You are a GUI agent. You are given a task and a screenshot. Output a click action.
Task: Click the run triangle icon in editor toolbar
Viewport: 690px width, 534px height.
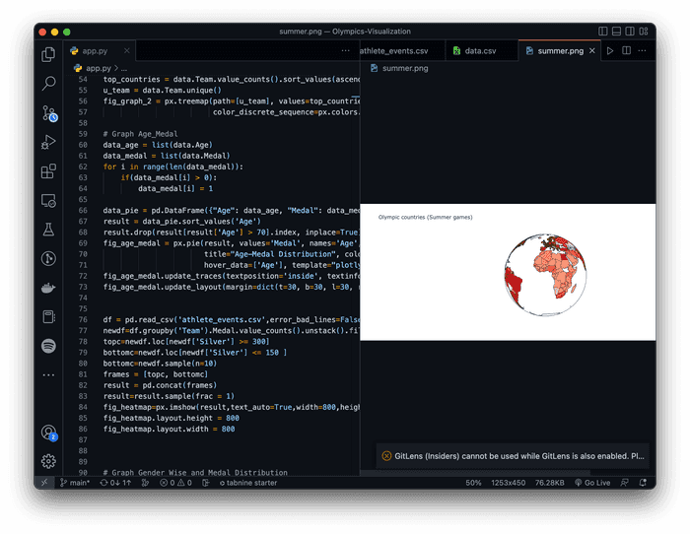[x=610, y=51]
